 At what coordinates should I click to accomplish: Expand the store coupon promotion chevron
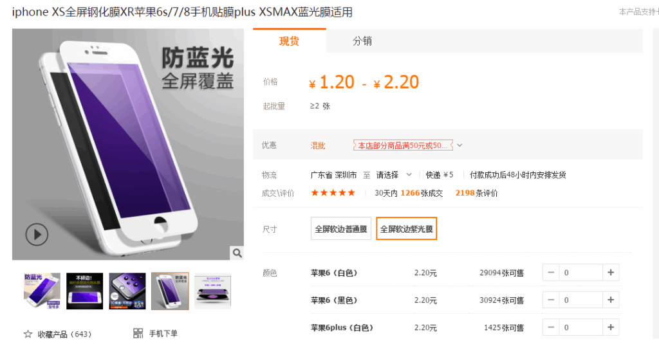click(x=459, y=145)
